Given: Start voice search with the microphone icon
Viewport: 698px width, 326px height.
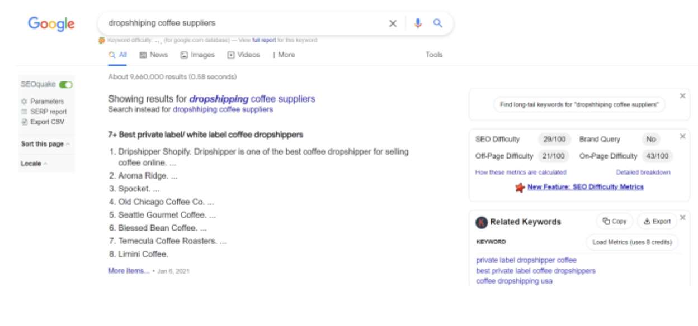Looking at the screenshot, I should point(417,23).
